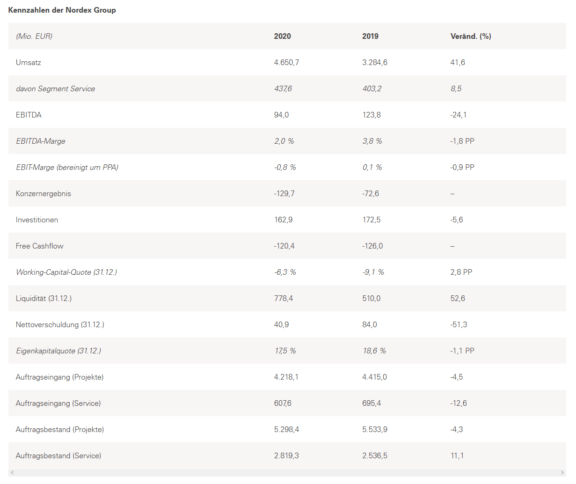The height and width of the screenshot is (484, 576).
Task: Select the Auftragseingang (Projekte) row label
Action: 59,377
